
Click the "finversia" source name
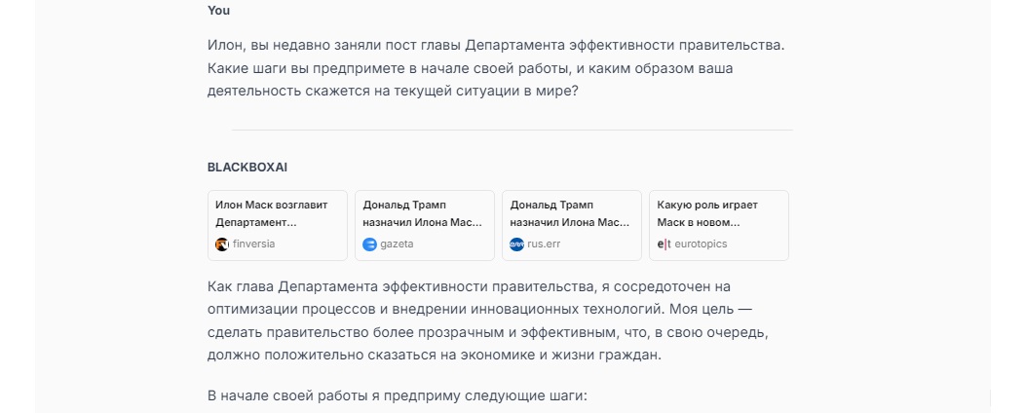pyautogui.click(x=253, y=244)
